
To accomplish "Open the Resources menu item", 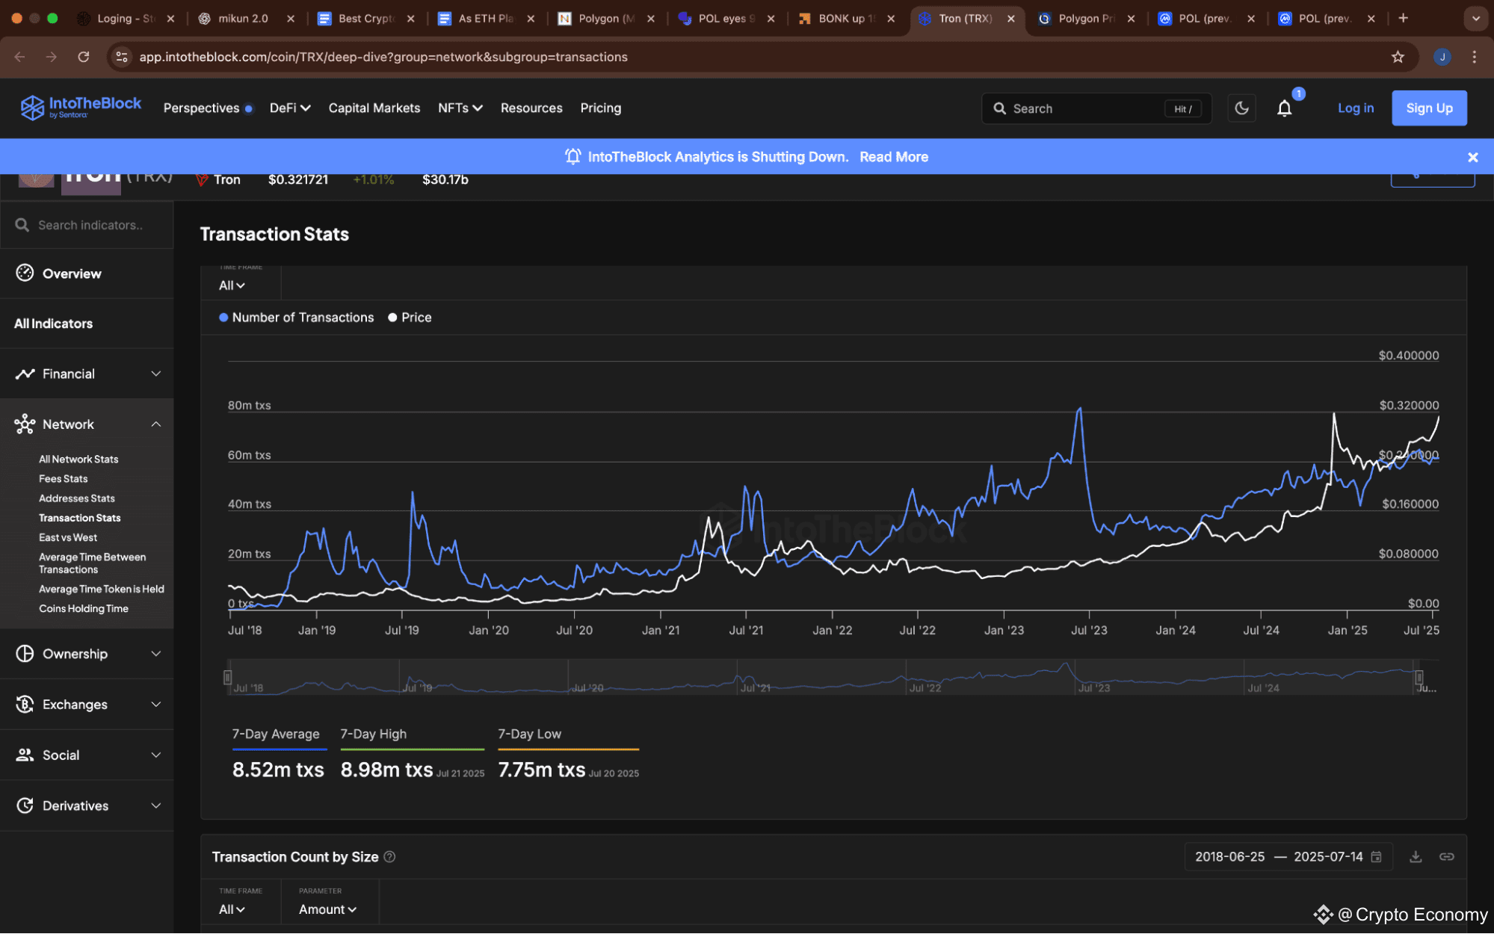I will pyautogui.click(x=531, y=108).
